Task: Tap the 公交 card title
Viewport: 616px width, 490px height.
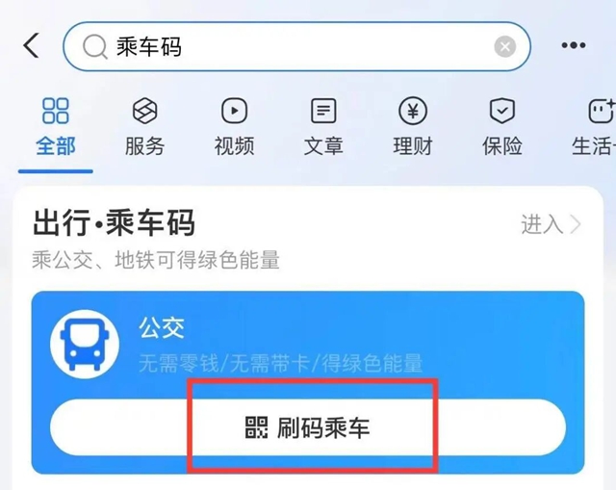Action: (162, 327)
